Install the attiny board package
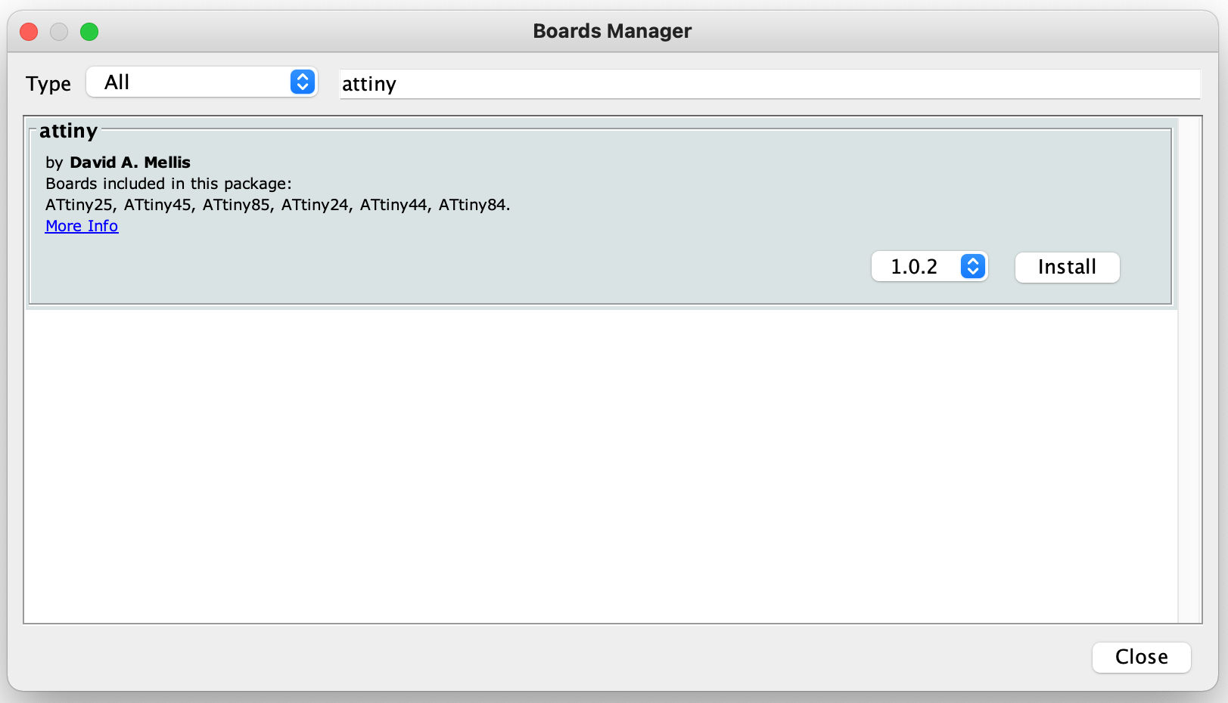Viewport: 1228px width, 703px height. [x=1067, y=268]
